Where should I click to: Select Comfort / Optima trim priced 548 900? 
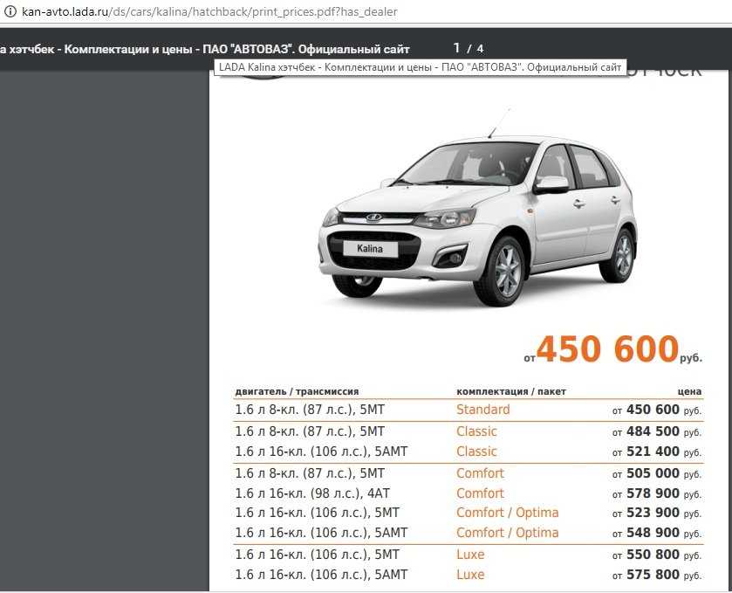[x=508, y=533]
